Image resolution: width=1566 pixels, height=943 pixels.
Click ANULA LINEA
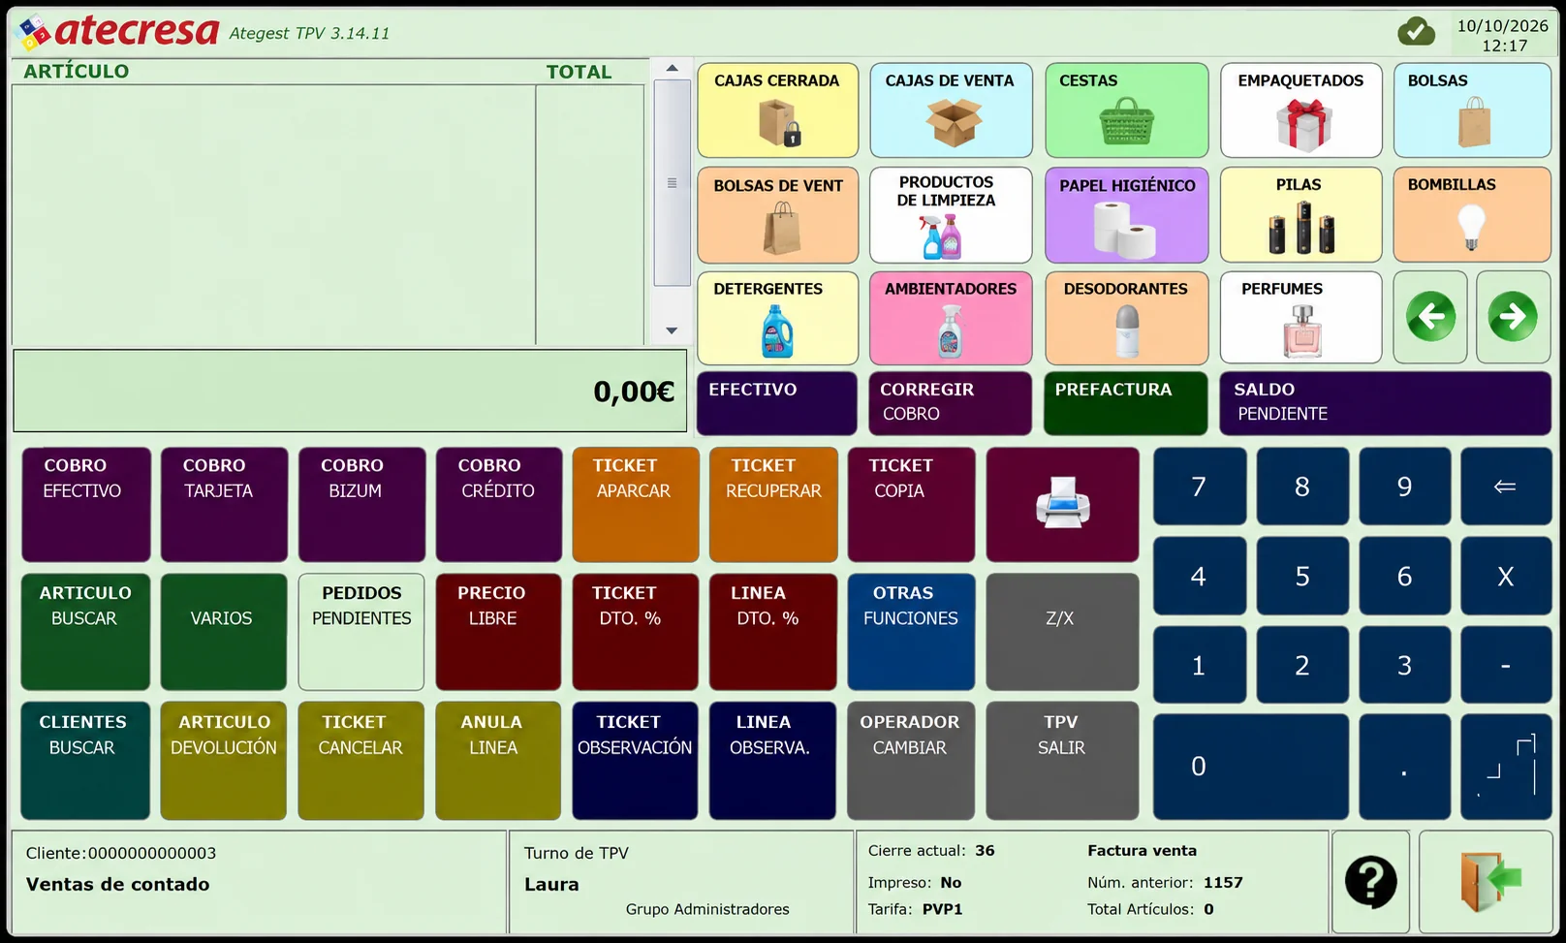click(498, 761)
